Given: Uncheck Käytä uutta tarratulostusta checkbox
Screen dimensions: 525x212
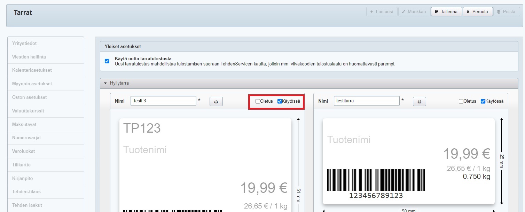Looking at the screenshot, I should point(107,61).
